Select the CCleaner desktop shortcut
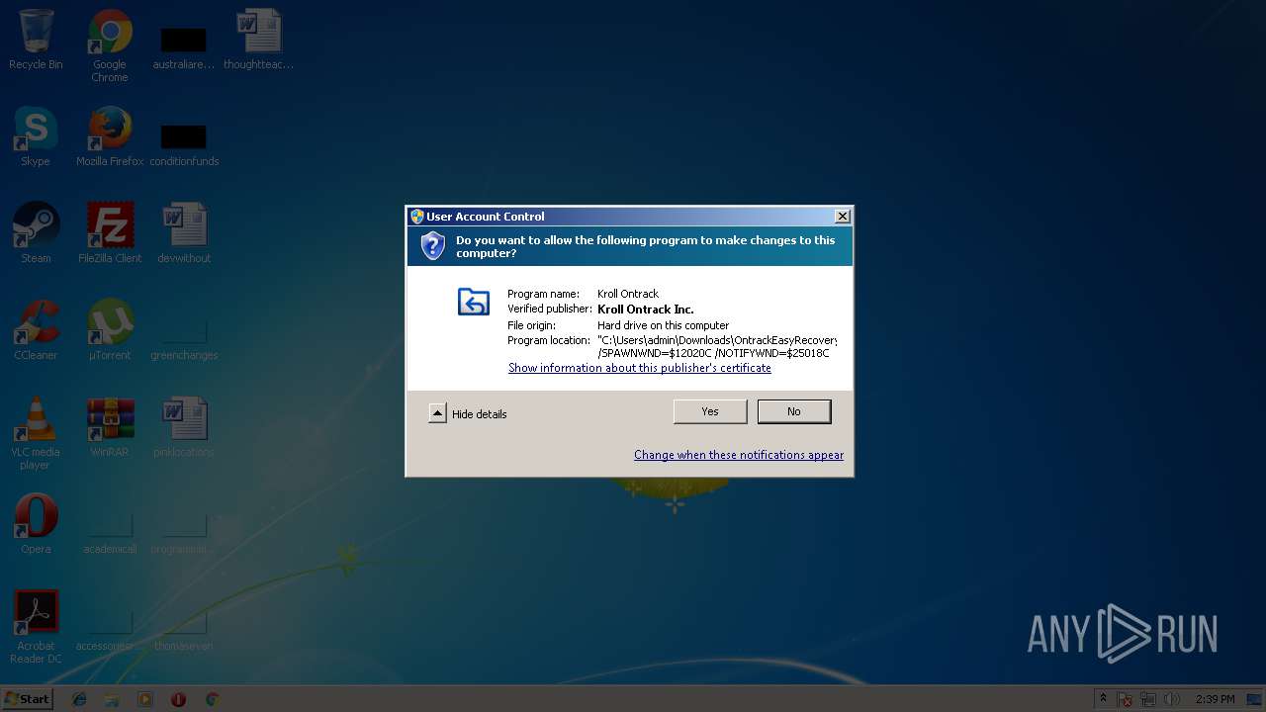This screenshot has height=712, width=1266. pyautogui.click(x=36, y=330)
